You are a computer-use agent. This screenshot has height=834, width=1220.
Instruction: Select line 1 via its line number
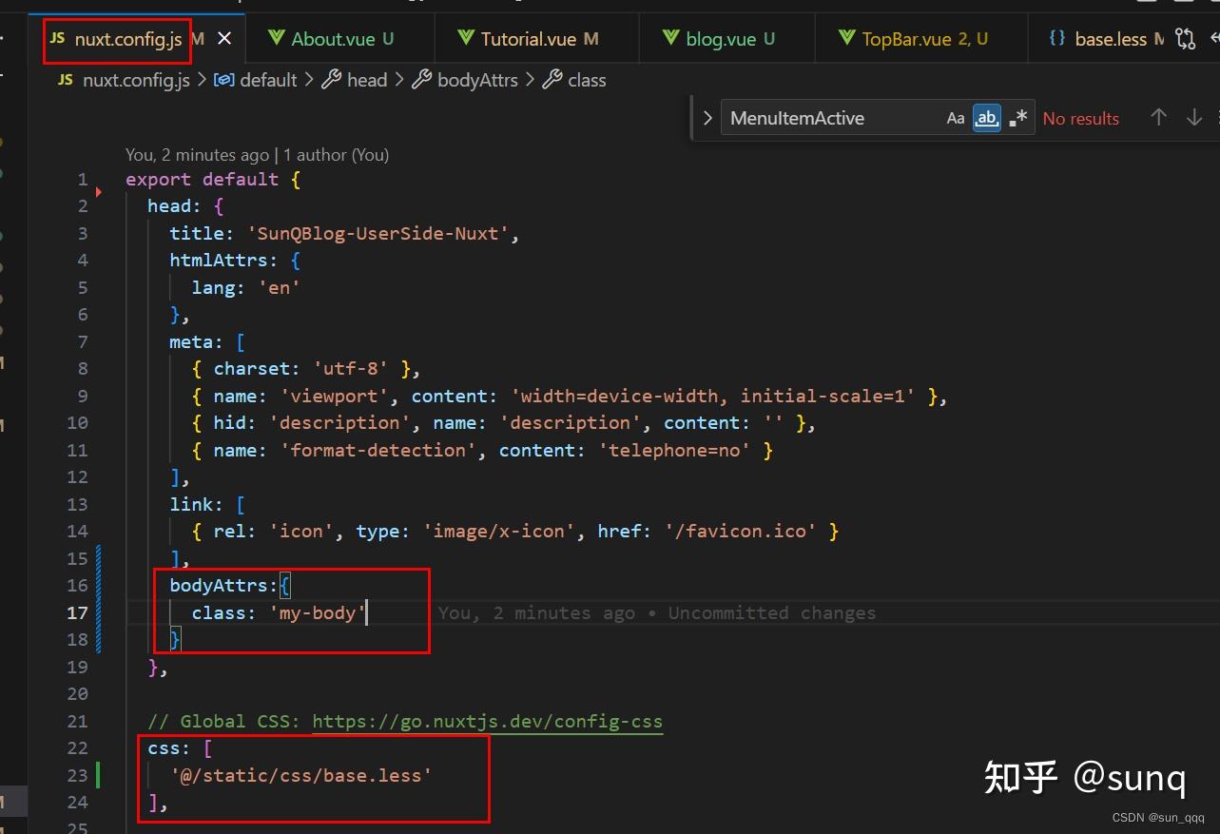(83, 179)
